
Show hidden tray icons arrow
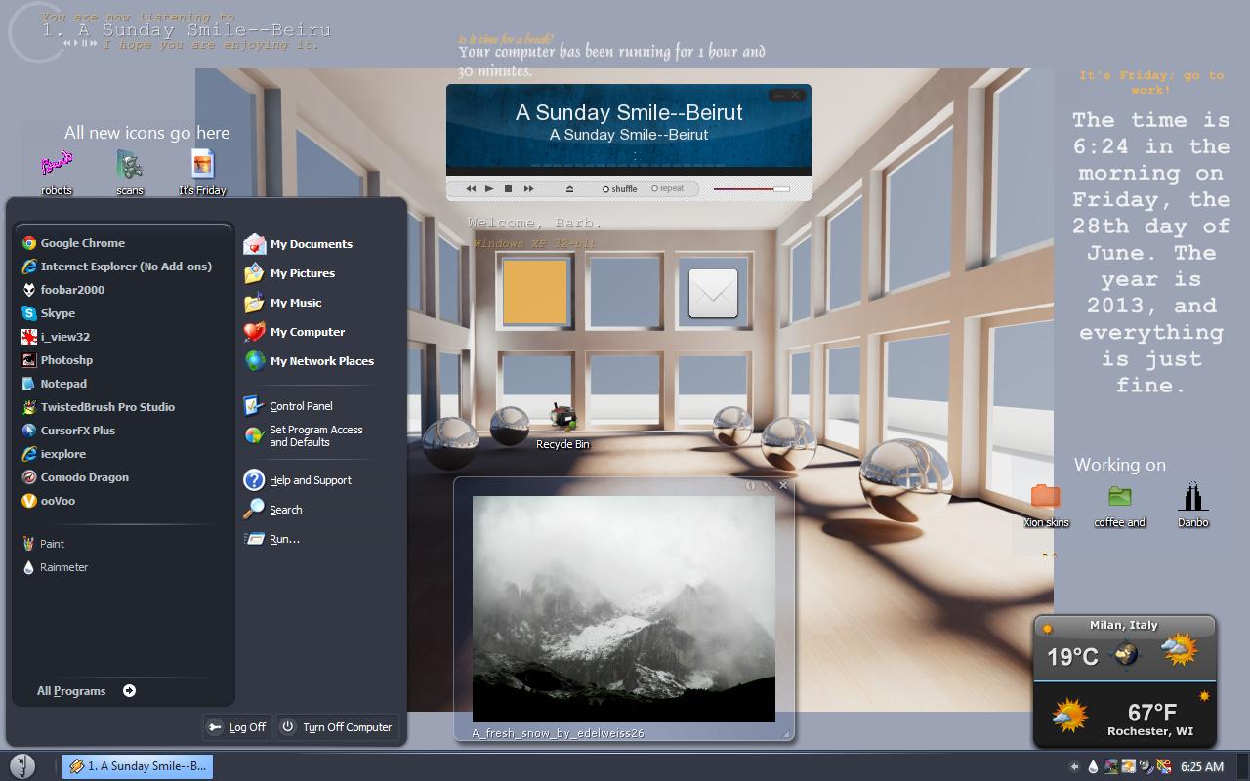pyautogui.click(x=1074, y=766)
